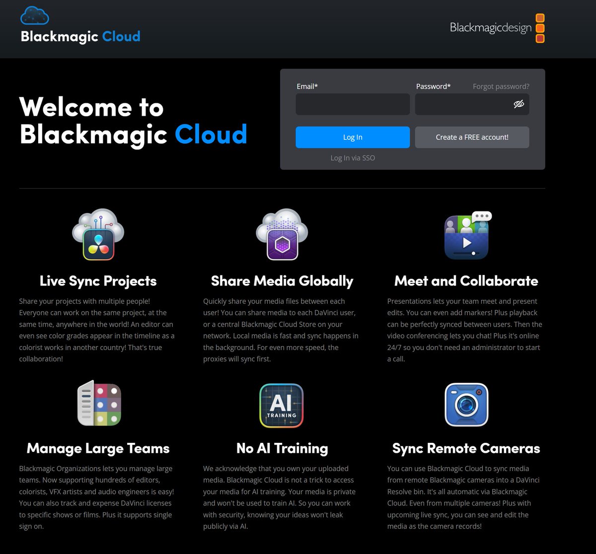Screen dimensions: 596x554
Task: Click Create a FREE account button
Action: [x=472, y=137]
